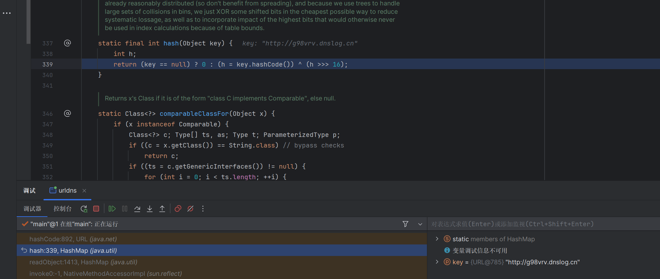
Task: Resume program execution
Action: pos(112,209)
